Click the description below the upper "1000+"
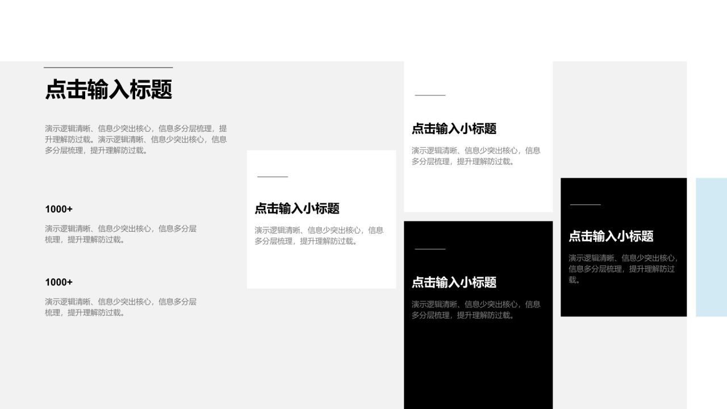This screenshot has width=727, height=409. pos(120,234)
